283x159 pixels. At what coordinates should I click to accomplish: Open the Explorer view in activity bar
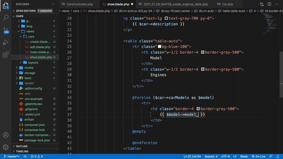(x=6, y=6)
